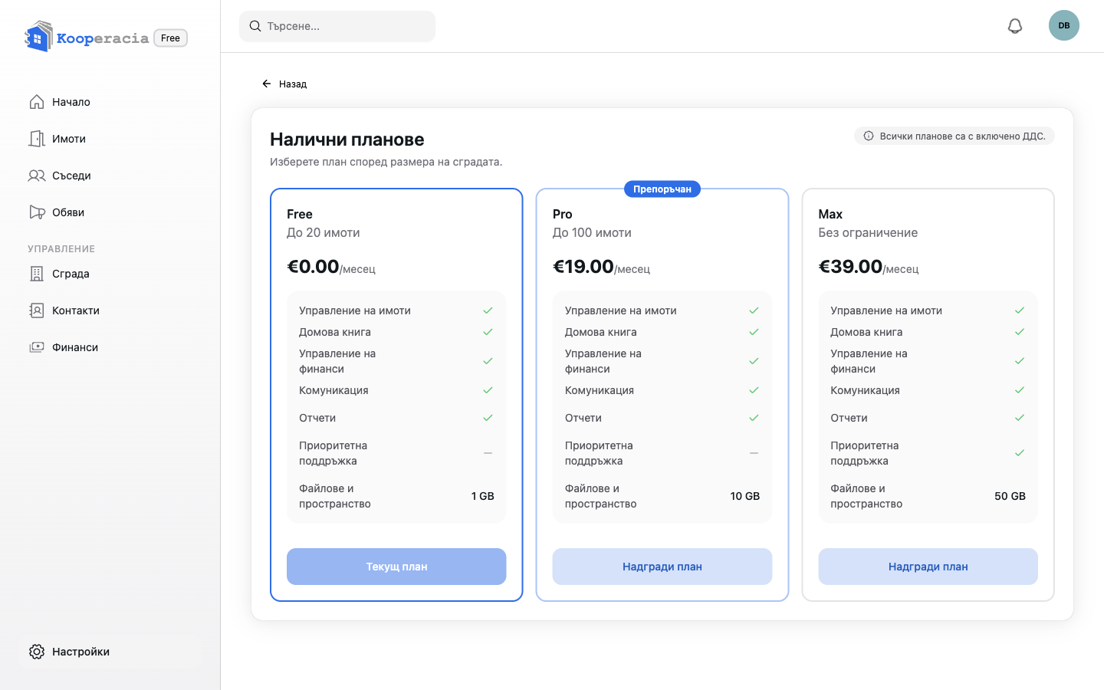Click the 1 GB storage value
The width and height of the screenshot is (1104, 690).
[x=483, y=496]
